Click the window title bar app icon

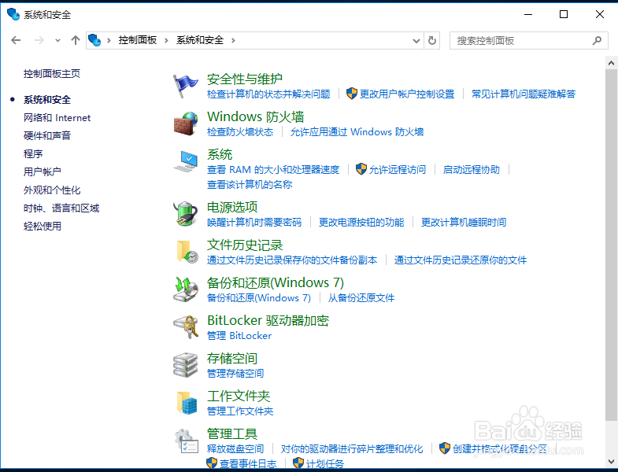[x=13, y=14]
